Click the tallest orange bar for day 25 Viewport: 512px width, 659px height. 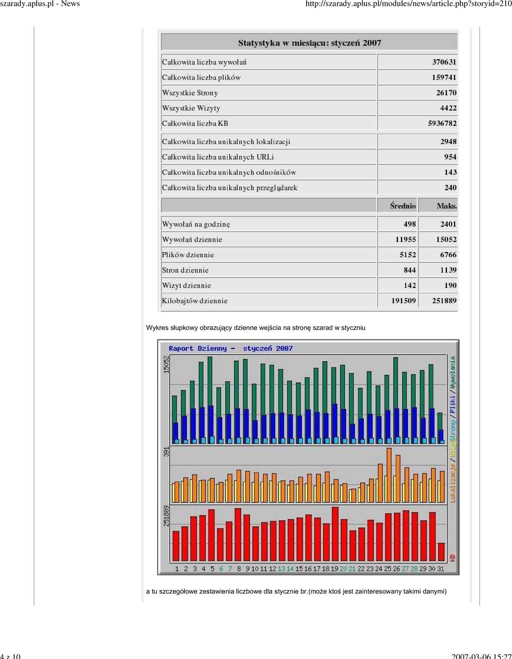click(x=389, y=476)
